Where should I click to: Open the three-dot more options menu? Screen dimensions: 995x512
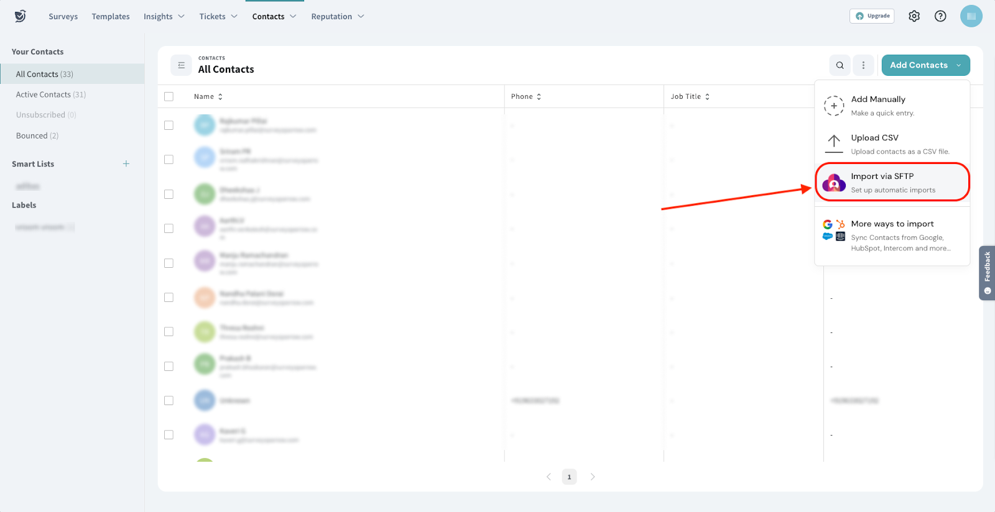(x=863, y=65)
